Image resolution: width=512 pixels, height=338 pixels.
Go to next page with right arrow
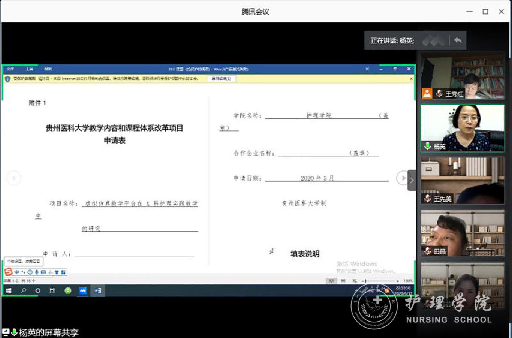coord(402,178)
